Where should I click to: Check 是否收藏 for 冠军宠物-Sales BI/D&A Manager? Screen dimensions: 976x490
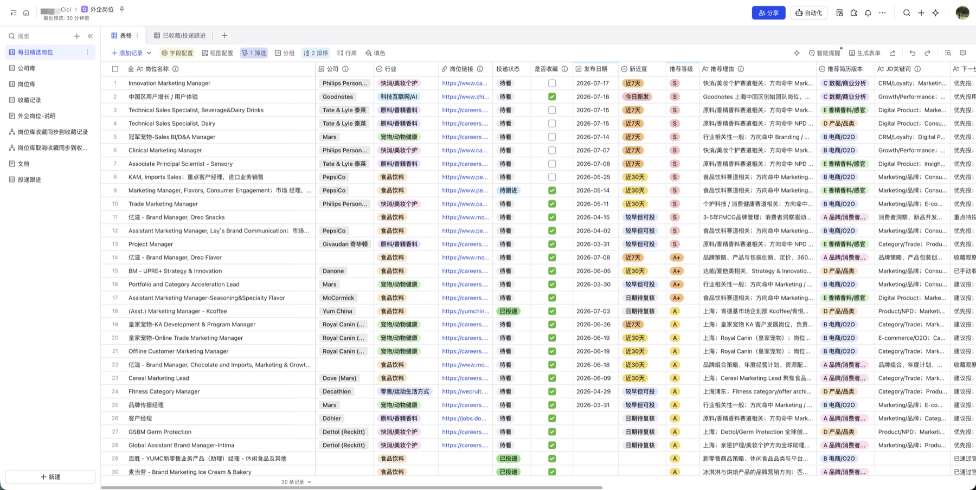[x=552, y=137]
